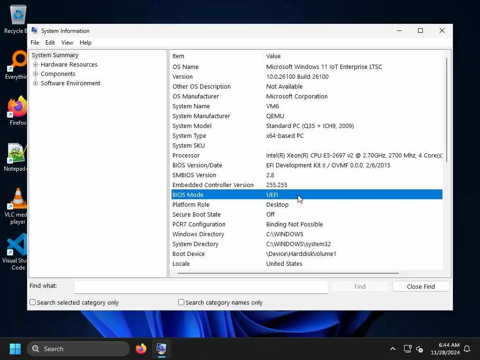
Task: Select the Windows Directory row
Action: tap(307, 234)
